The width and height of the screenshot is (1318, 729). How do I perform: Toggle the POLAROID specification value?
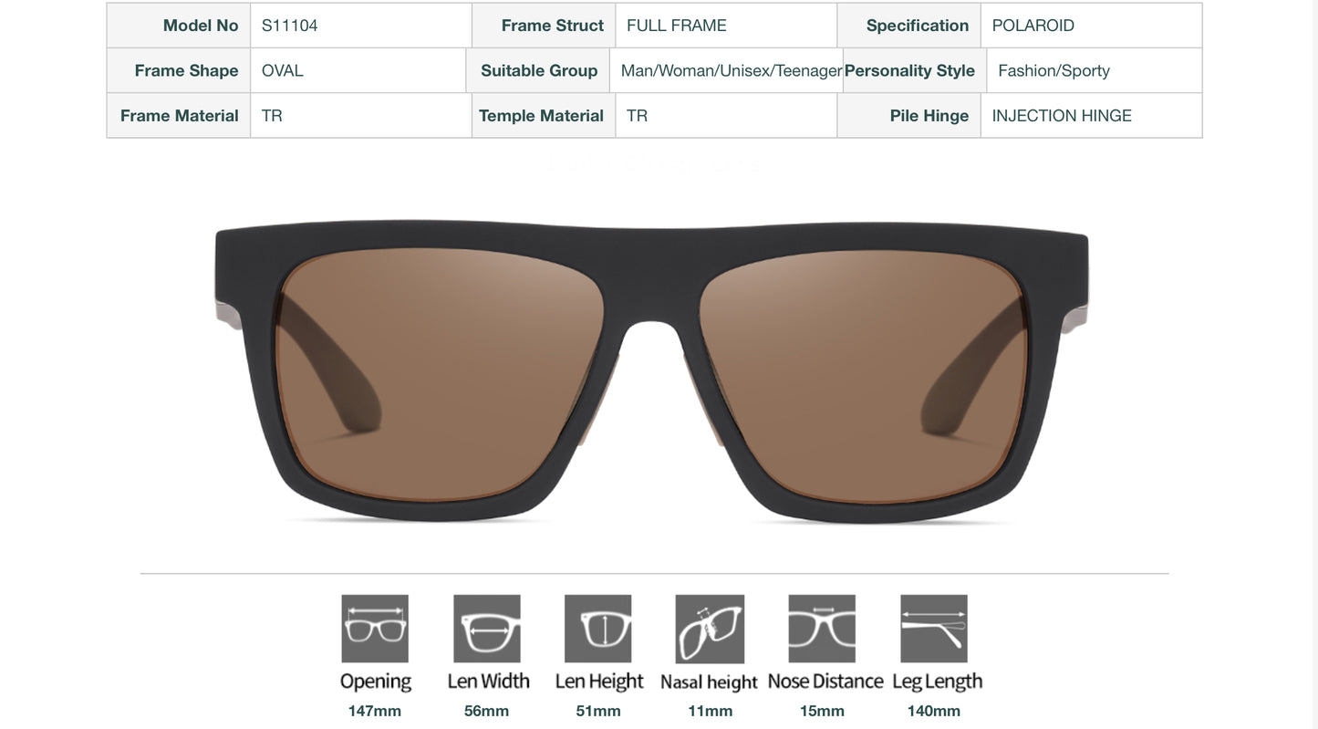pyautogui.click(x=1033, y=26)
